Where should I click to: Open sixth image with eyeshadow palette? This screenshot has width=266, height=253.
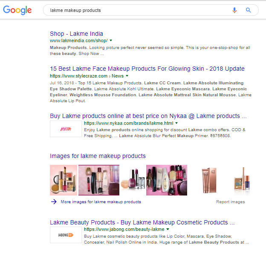242,180
